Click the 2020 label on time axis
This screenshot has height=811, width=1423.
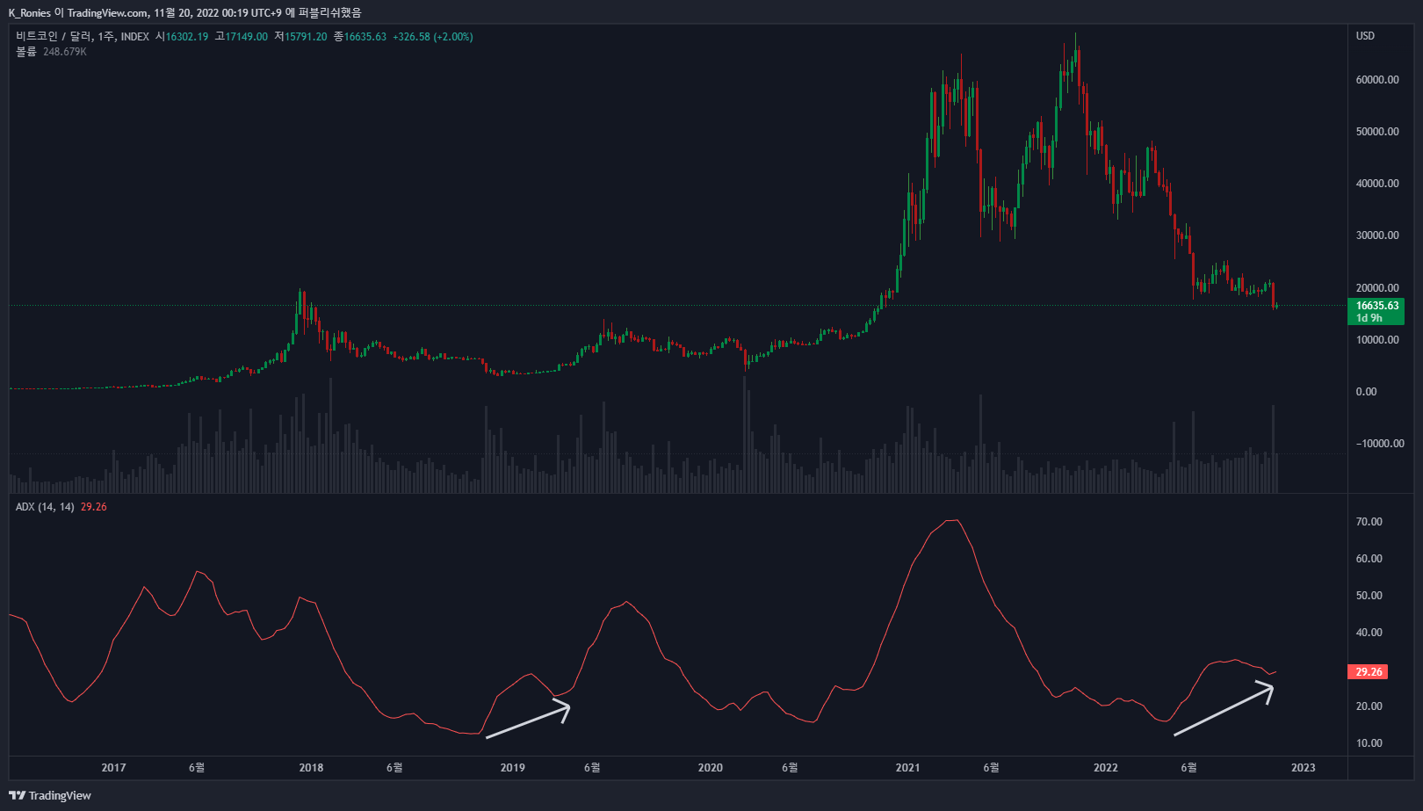(711, 768)
